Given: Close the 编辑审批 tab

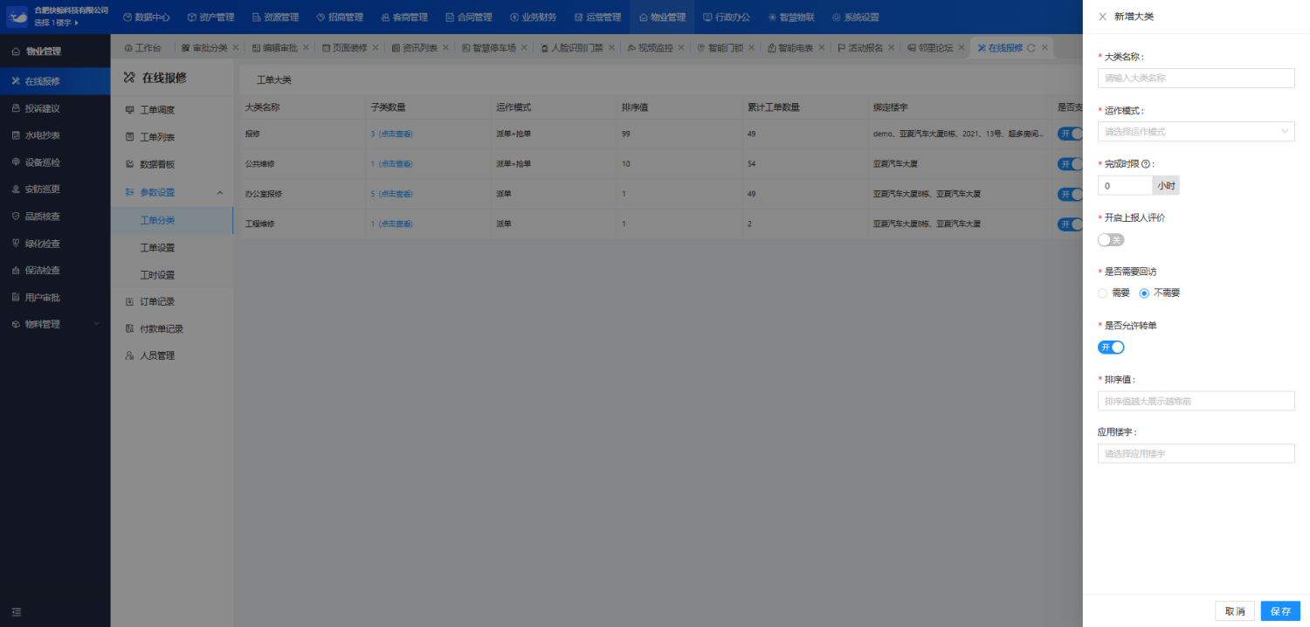Looking at the screenshot, I should (306, 48).
